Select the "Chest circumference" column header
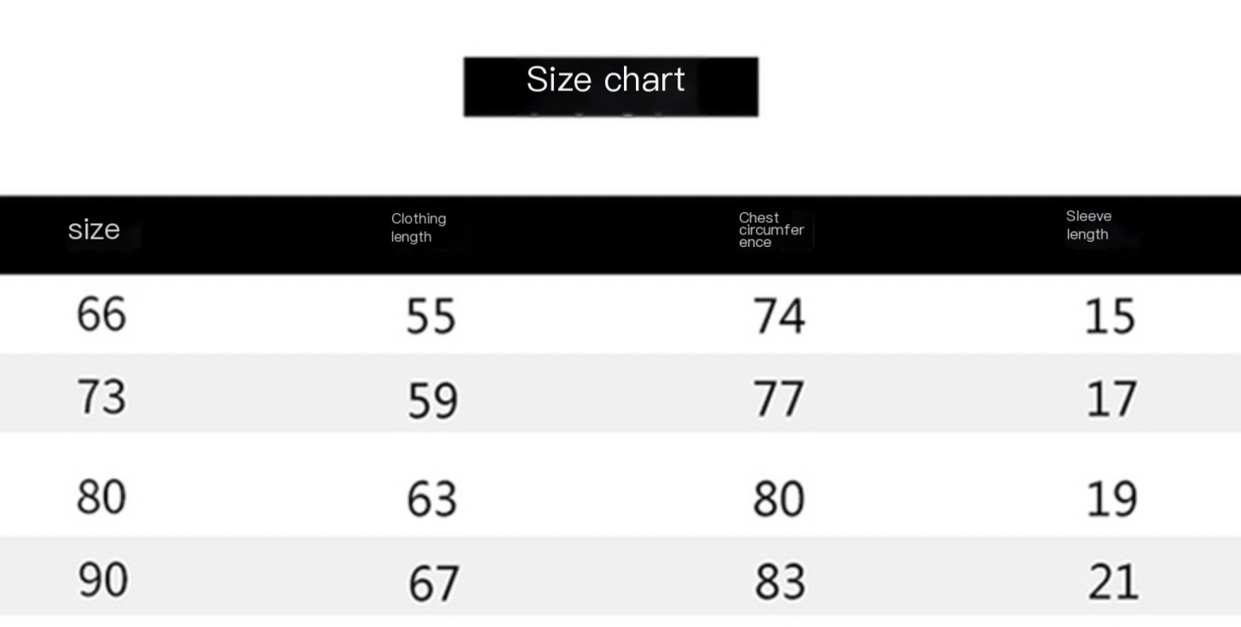 tap(771, 230)
